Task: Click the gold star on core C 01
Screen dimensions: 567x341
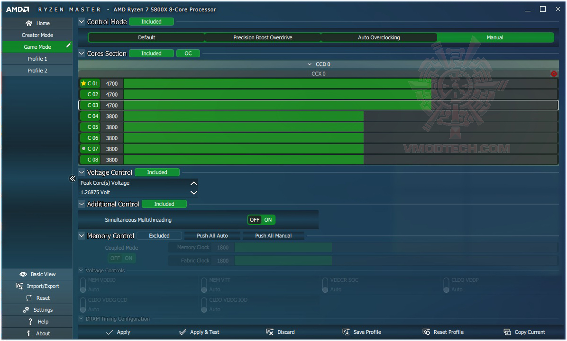Action: coord(83,83)
